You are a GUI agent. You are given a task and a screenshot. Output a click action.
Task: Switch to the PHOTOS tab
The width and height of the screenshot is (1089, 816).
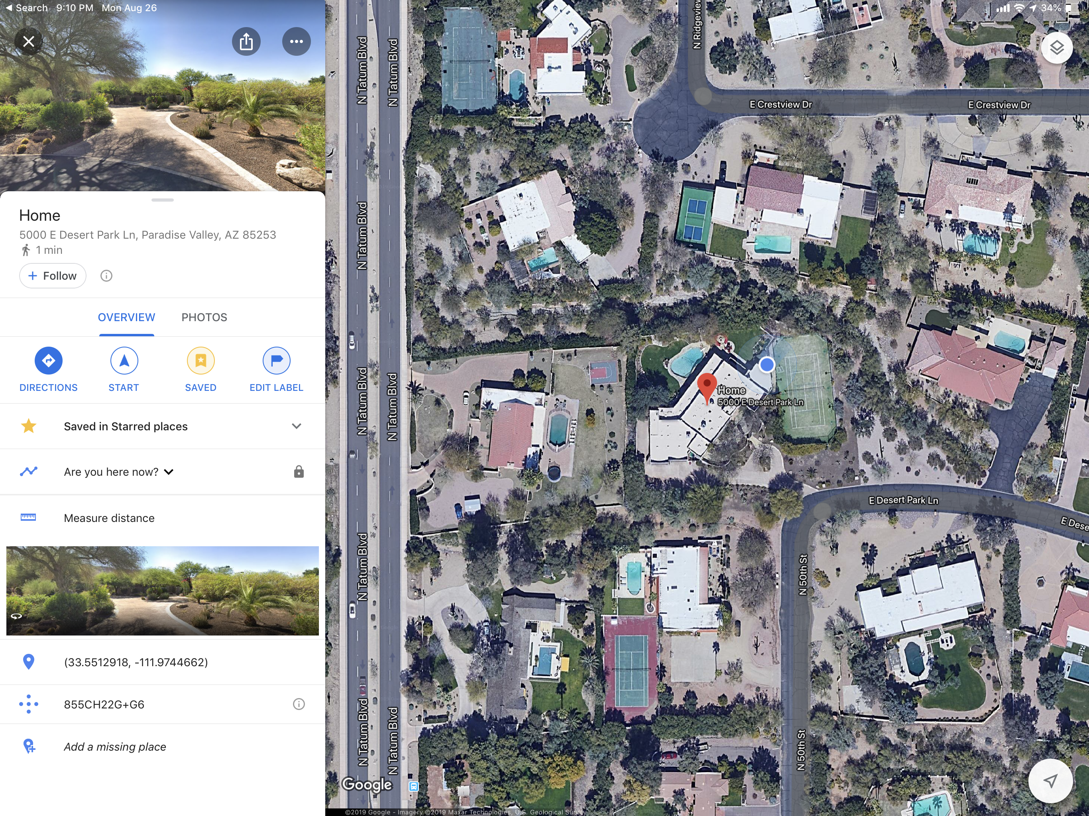pyautogui.click(x=204, y=318)
